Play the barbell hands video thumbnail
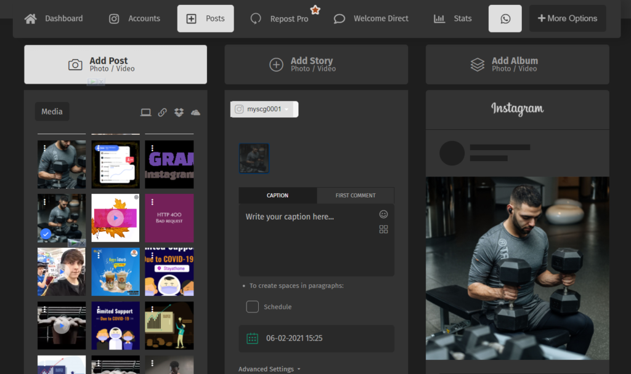Image resolution: width=631 pixels, height=374 pixels. [62, 325]
